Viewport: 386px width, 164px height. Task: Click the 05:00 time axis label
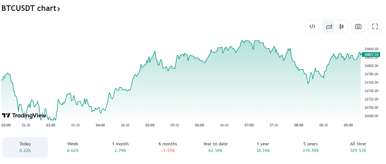[x=150, y=125]
